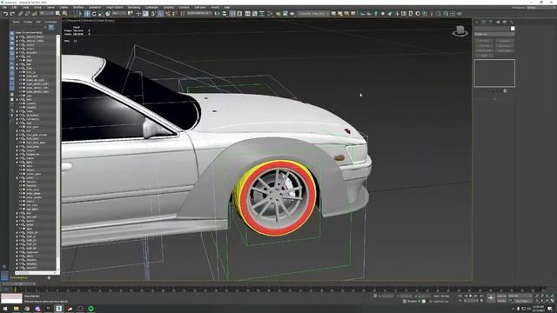Select the Select and Link tool
Image resolution: width=557 pixels, height=313 pixels.
click(x=20, y=14)
